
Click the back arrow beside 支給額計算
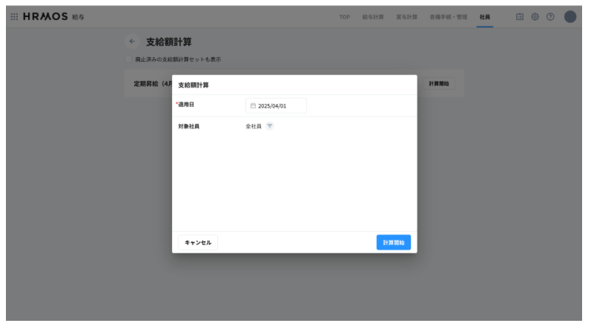click(x=132, y=42)
